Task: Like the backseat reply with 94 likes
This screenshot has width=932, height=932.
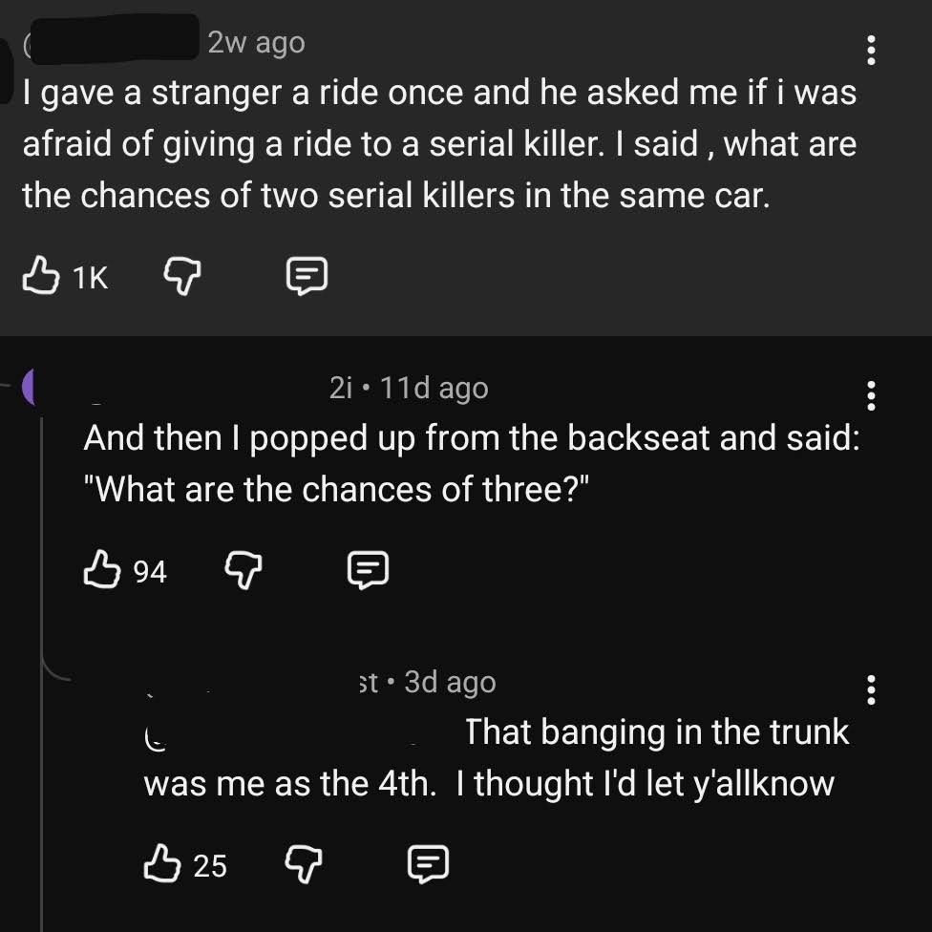Action: point(102,569)
